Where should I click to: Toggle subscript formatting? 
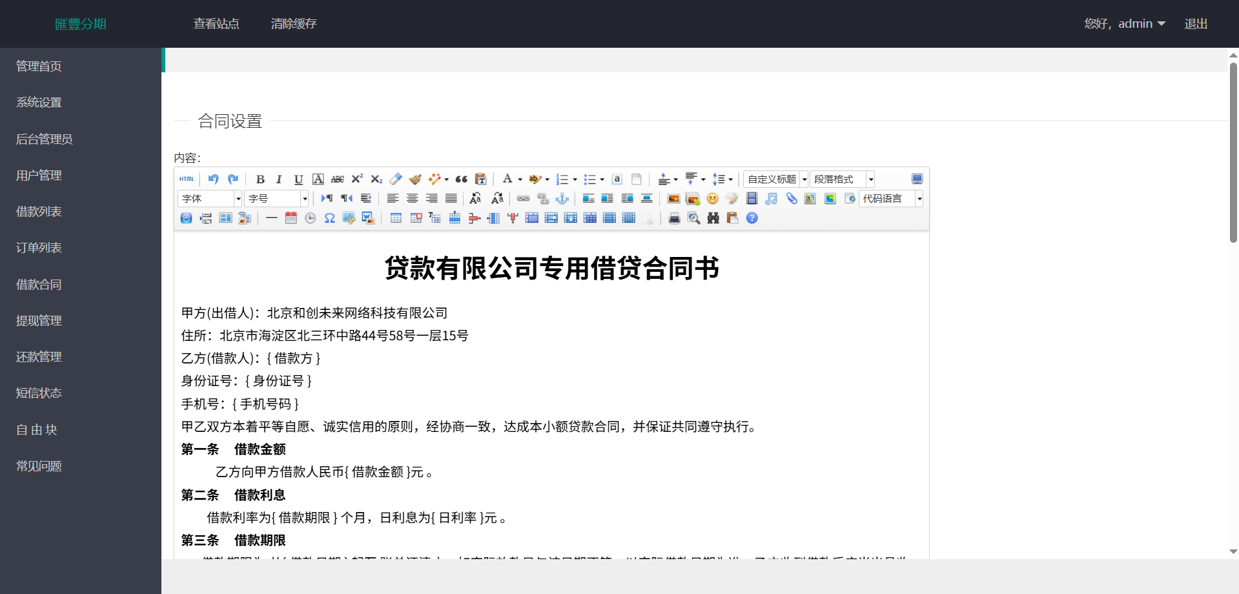[376, 179]
